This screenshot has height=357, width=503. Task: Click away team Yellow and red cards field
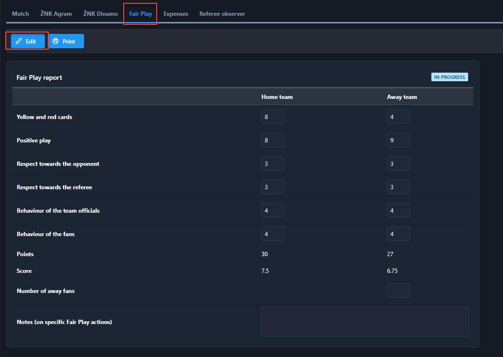[398, 117]
